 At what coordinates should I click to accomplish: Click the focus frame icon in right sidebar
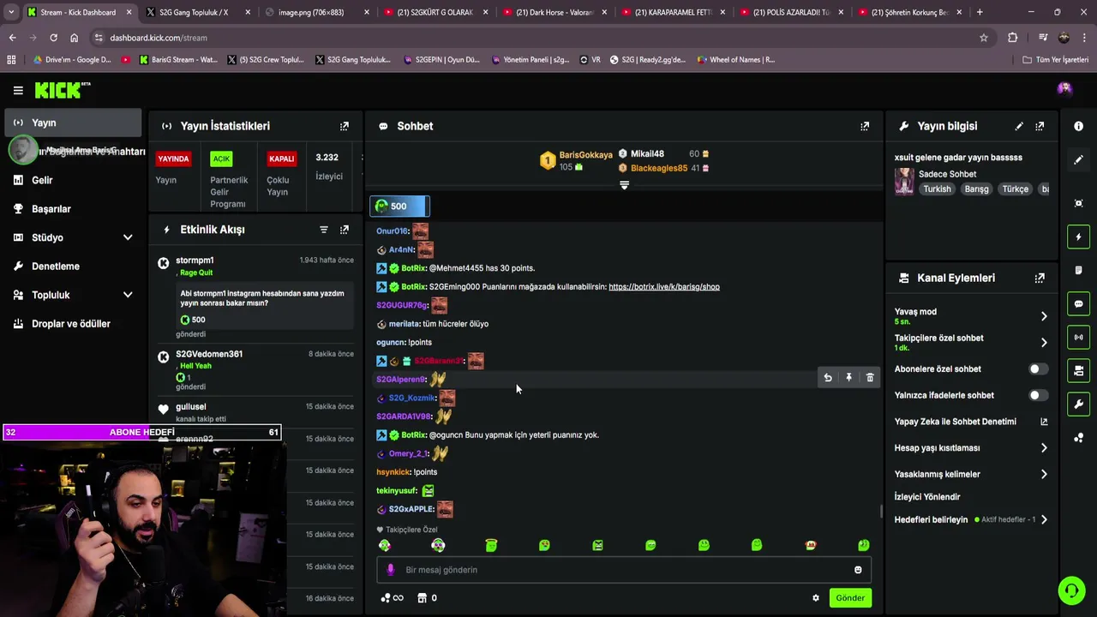click(x=1078, y=203)
